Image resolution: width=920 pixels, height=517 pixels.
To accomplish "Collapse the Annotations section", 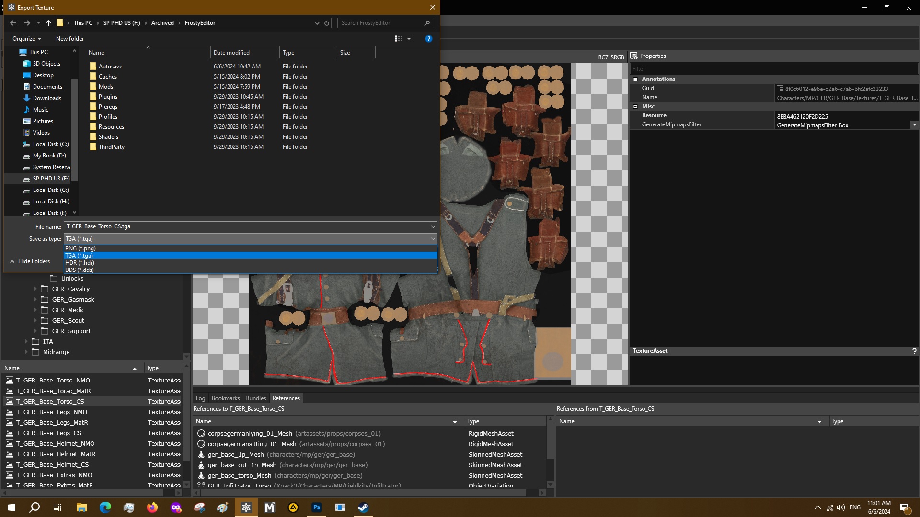I will point(635,79).
